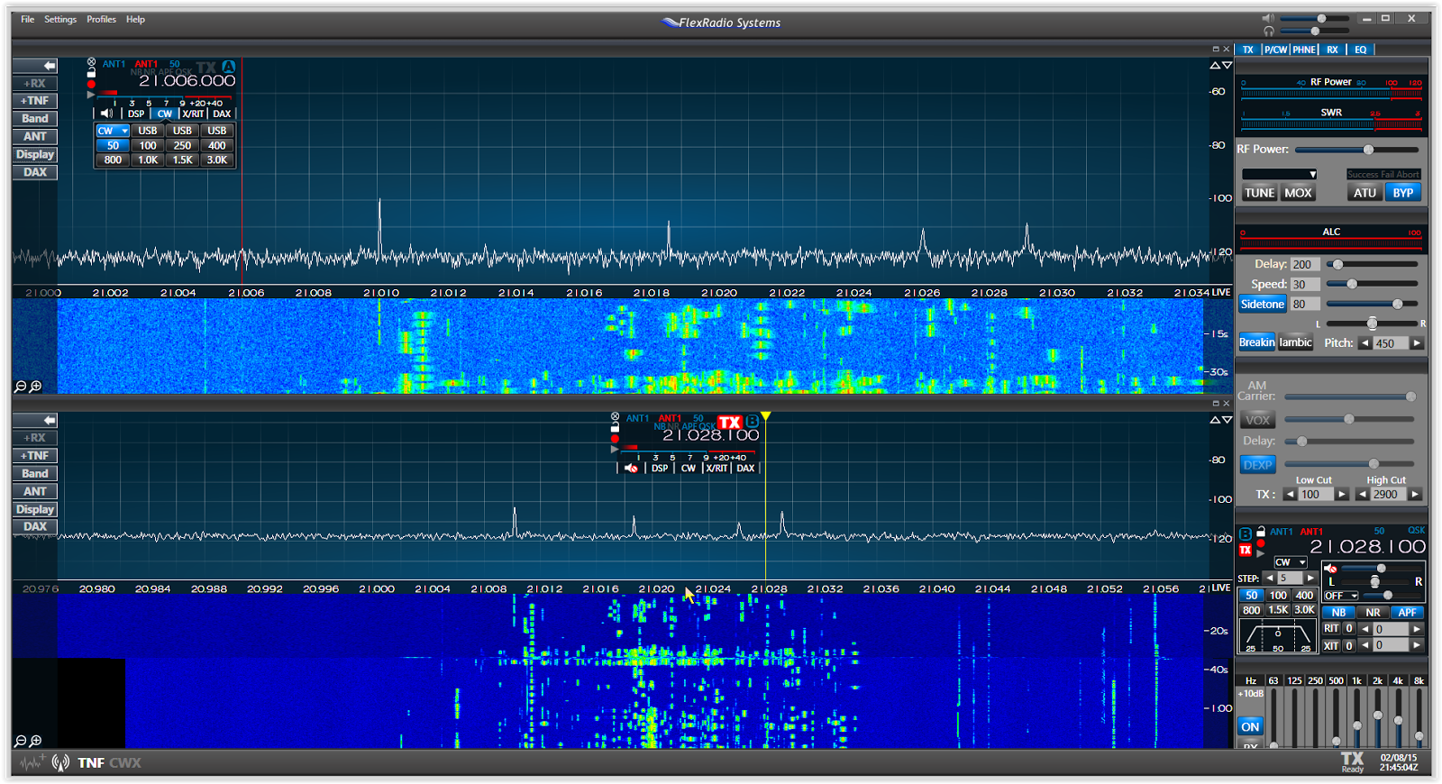
Task: Close slice B with the circled X icon
Action: [615, 417]
